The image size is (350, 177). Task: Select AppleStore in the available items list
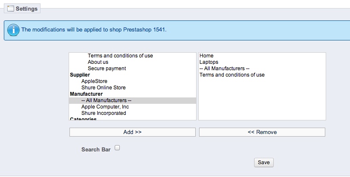tap(94, 81)
